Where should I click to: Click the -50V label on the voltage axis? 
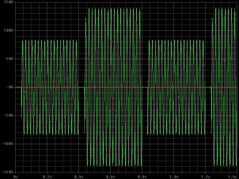8,115
